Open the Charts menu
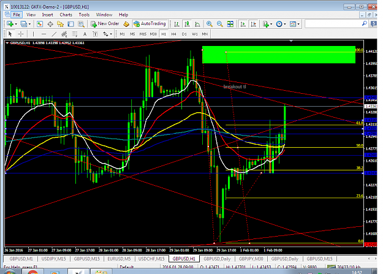 (66, 15)
